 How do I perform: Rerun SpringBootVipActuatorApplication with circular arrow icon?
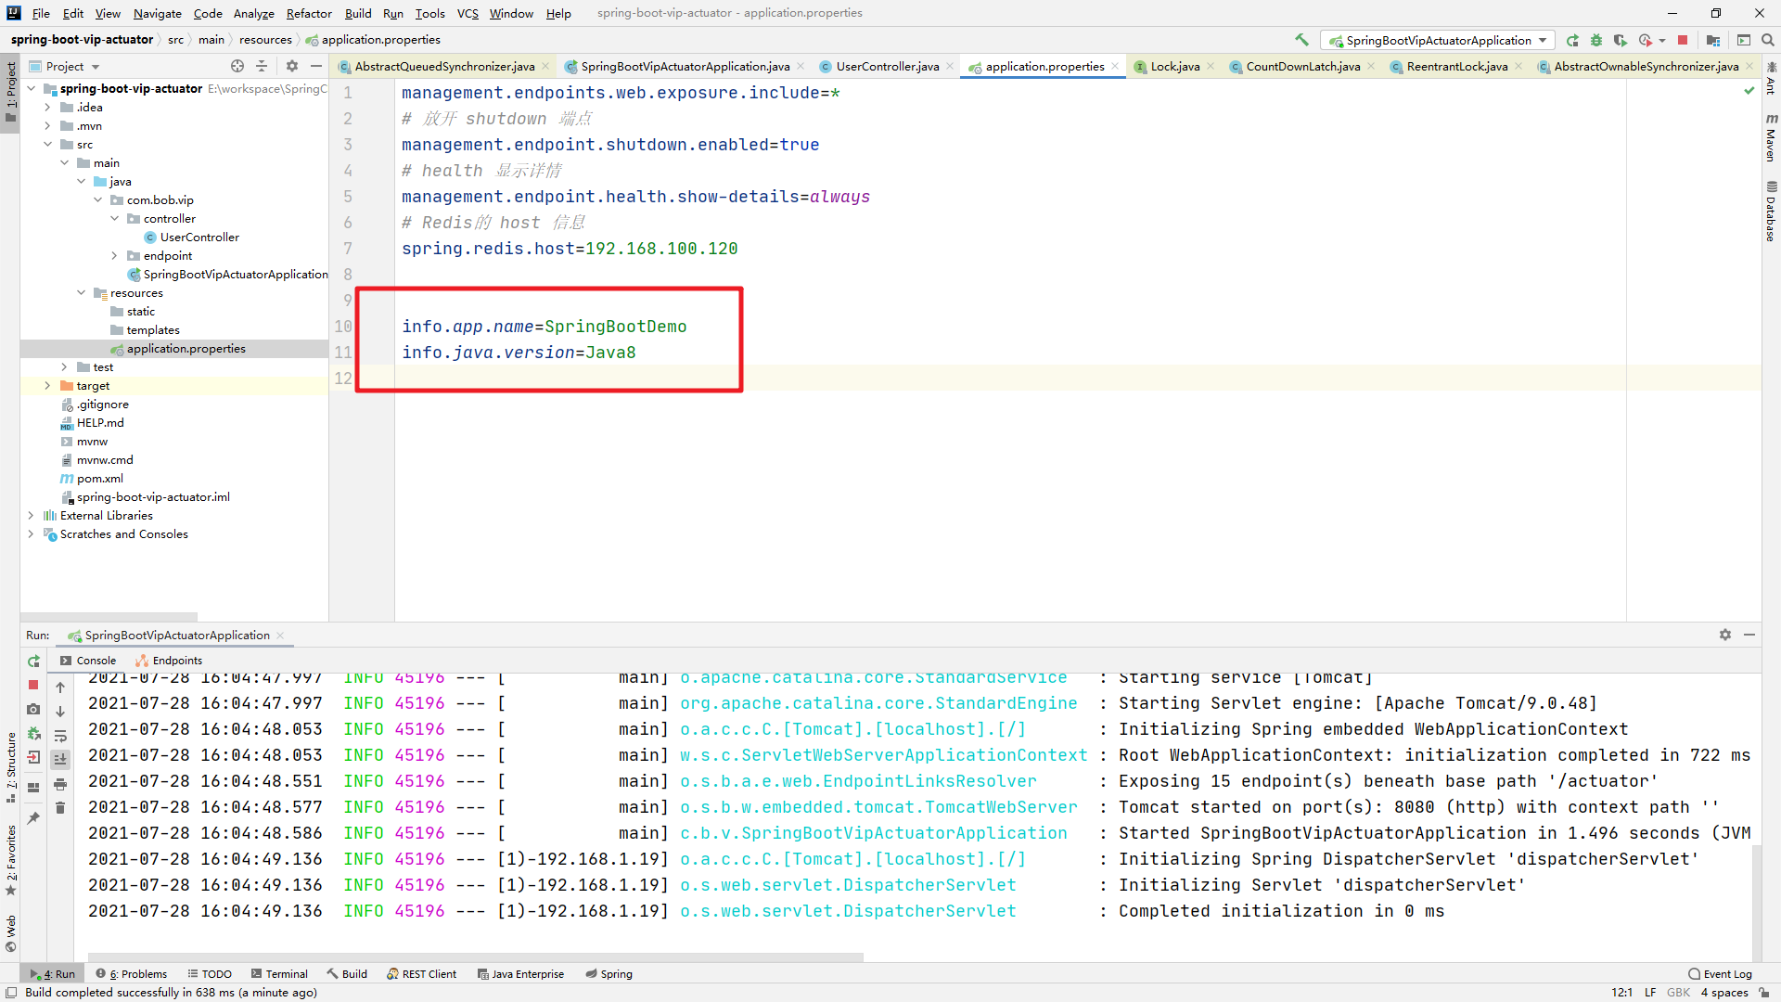(x=33, y=662)
